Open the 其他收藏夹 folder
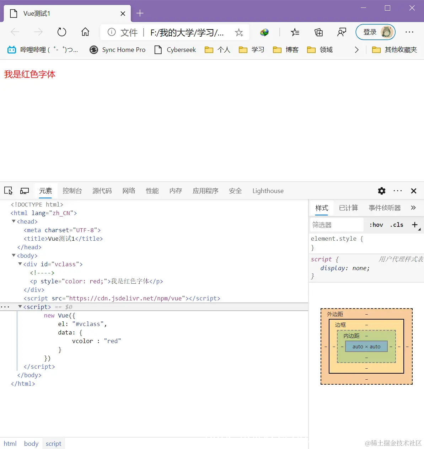 click(x=395, y=50)
